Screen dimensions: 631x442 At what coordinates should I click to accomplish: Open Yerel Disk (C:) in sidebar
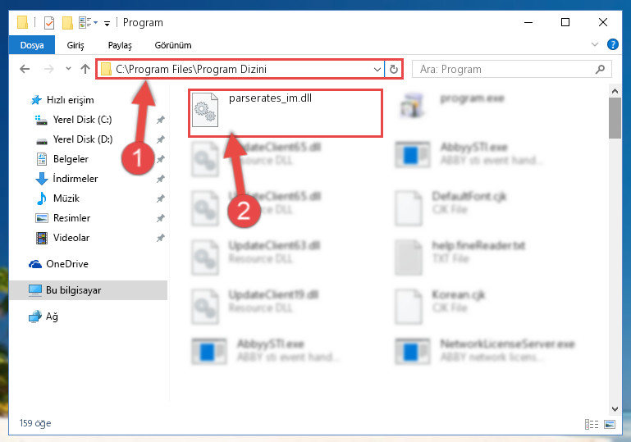[82, 120]
